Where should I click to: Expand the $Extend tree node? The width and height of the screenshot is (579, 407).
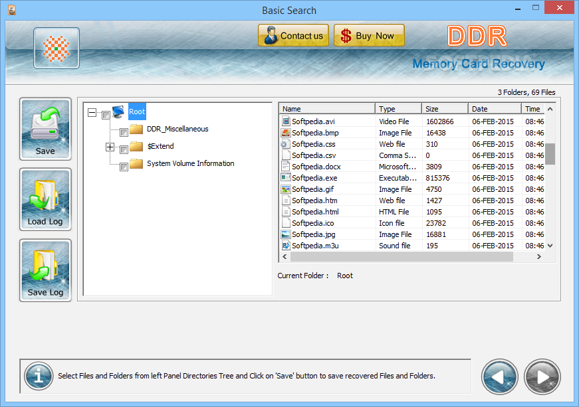110,147
